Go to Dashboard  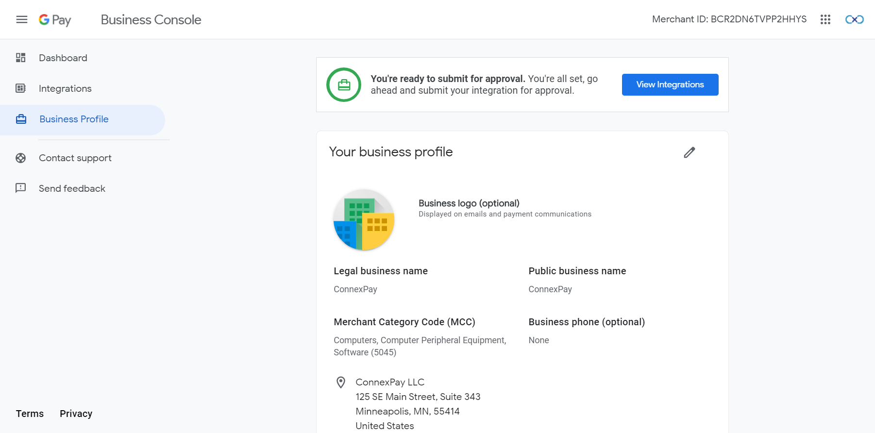[x=63, y=58]
